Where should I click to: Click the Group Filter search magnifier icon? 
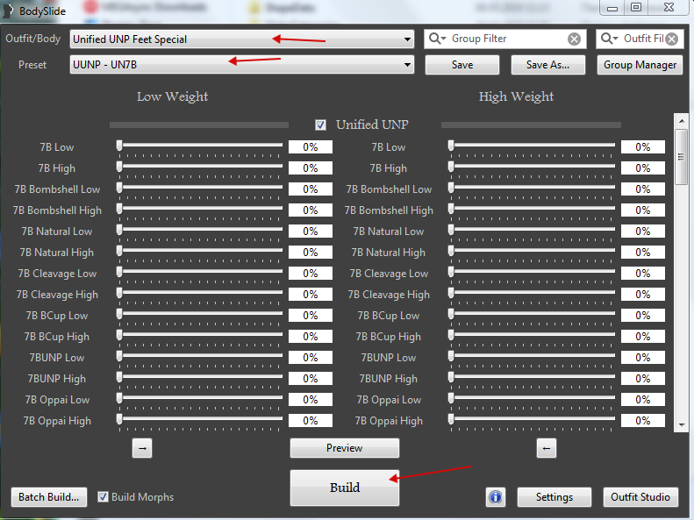point(437,39)
